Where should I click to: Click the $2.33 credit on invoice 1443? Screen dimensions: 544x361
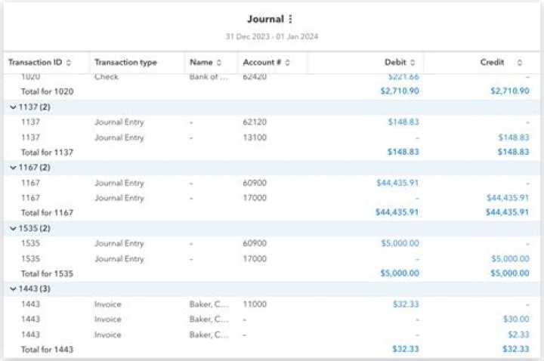(518, 335)
